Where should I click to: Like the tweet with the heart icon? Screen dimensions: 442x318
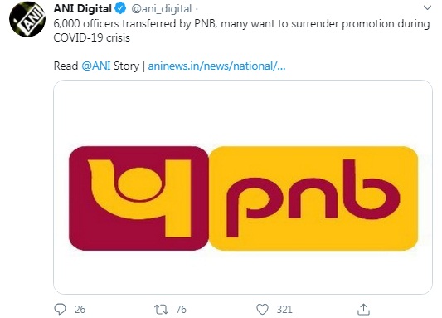click(262, 310)
